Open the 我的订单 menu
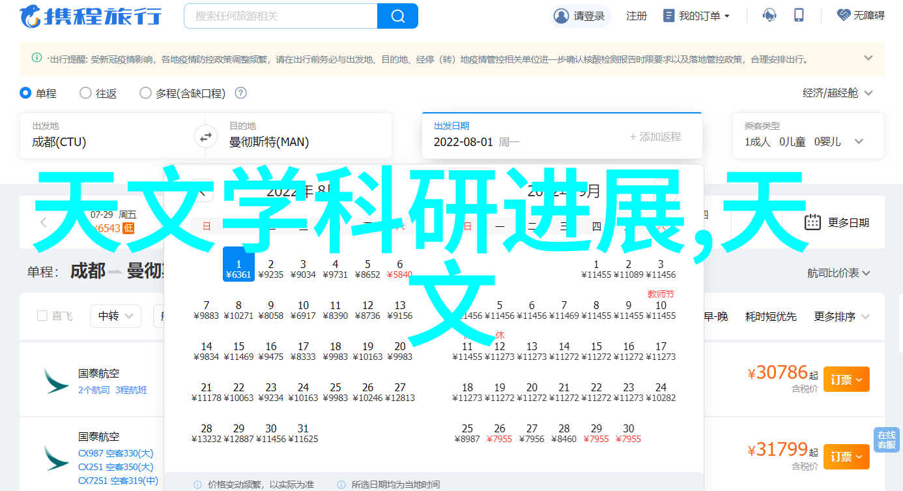 [x=696, y=16]
